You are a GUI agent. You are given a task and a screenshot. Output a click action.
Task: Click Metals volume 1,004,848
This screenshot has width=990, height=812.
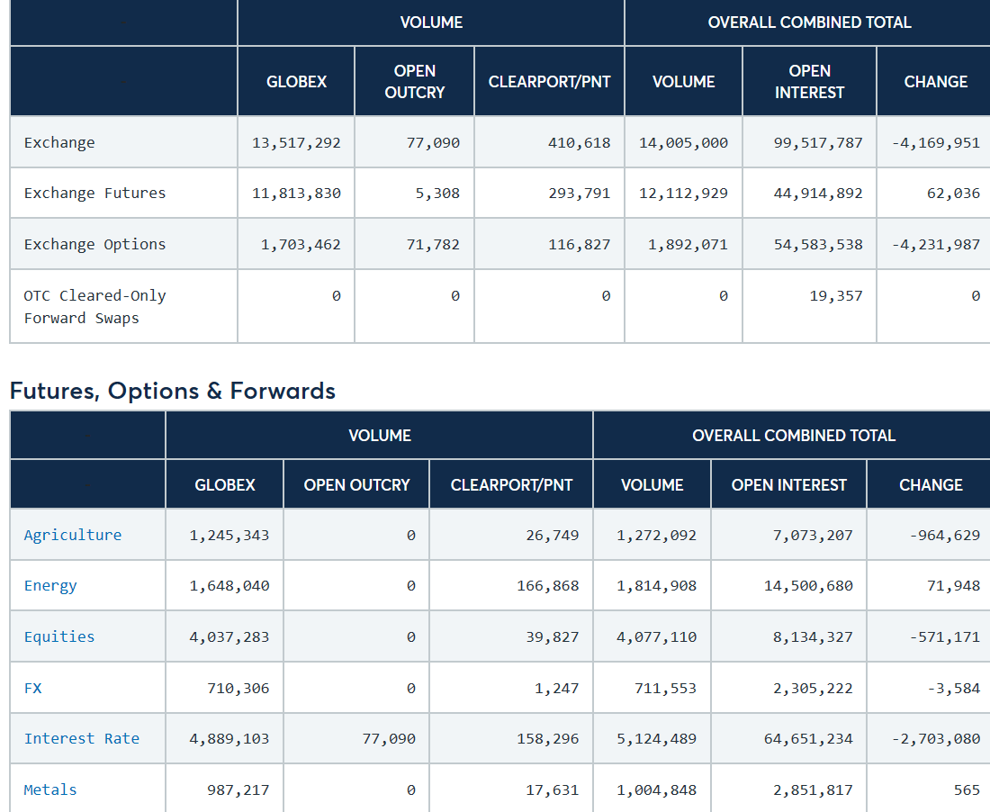pyautogui.click(x=657, y=789)
